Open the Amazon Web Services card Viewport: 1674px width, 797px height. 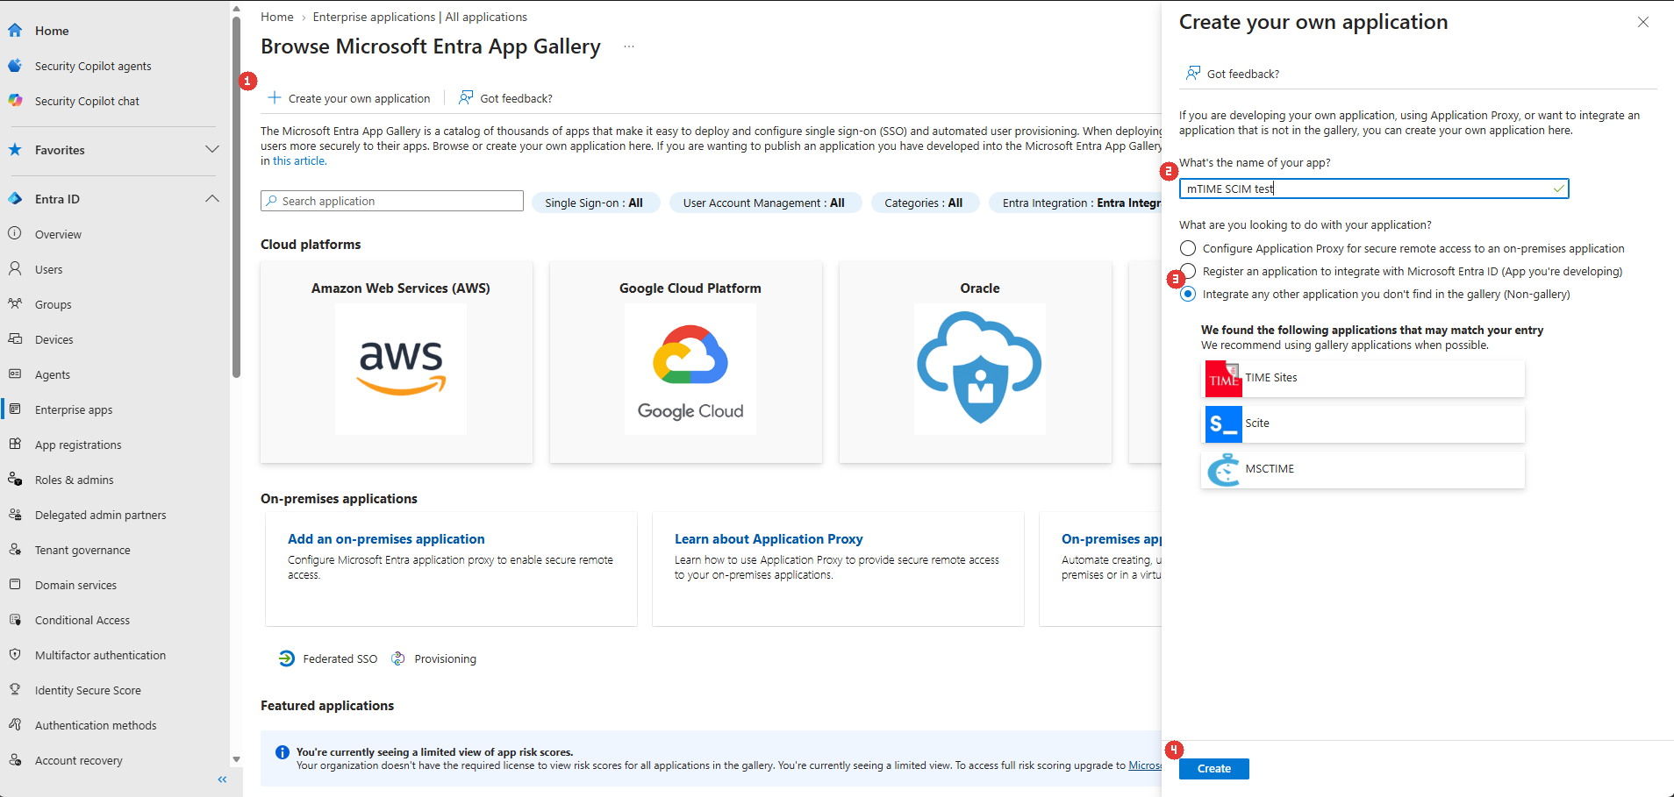[397, 362]
